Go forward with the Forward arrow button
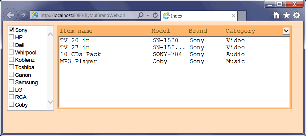The image size is (306, 136). 23,15
